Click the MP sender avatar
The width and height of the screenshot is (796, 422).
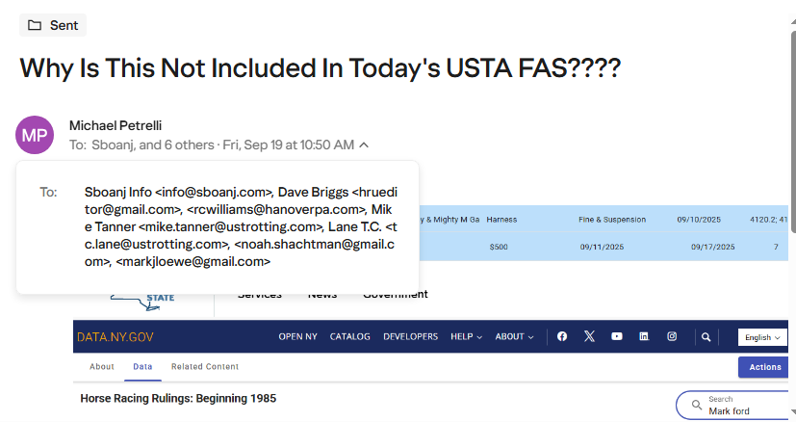(x=35, y=135)
